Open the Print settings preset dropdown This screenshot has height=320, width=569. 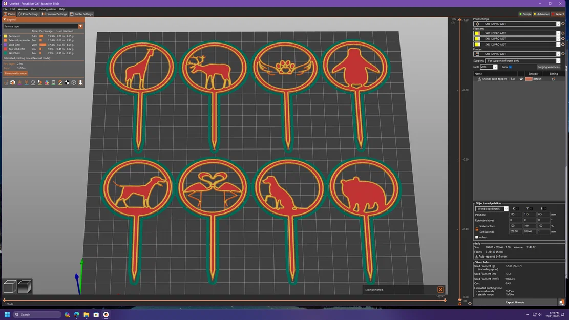coord(517,24)
